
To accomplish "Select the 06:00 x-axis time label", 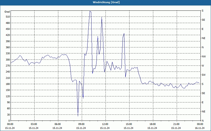I will click(x=58, y=124).
